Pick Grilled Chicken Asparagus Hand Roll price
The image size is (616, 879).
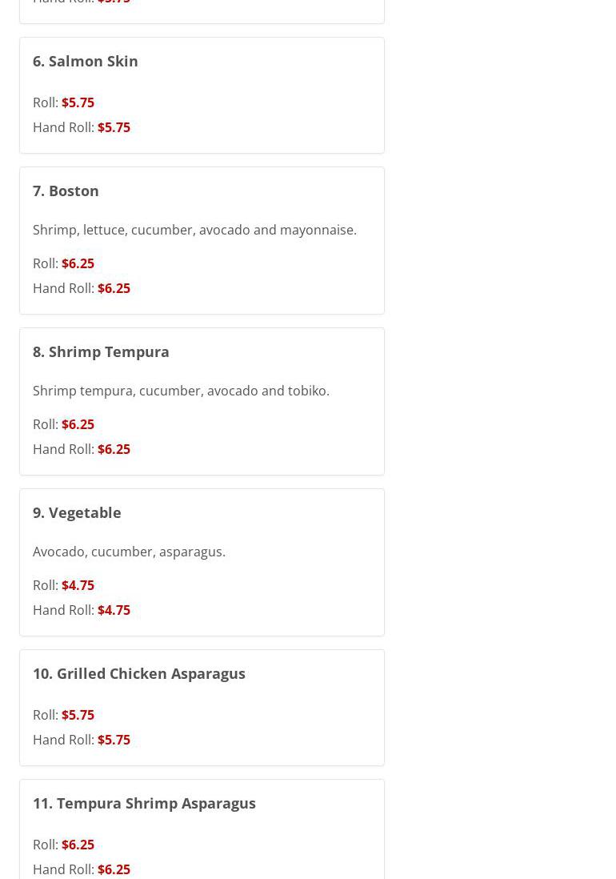(x=114, y=740)
